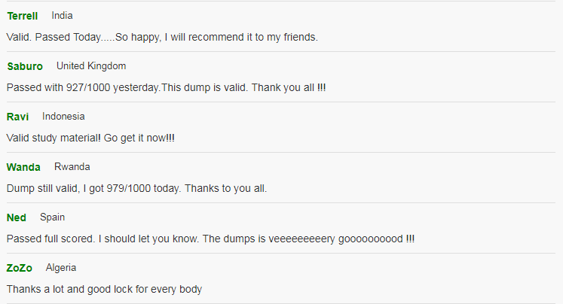Screen dimensions: 563x304
Task: Click reviewer name Terrell
Action: click(23, 16)
